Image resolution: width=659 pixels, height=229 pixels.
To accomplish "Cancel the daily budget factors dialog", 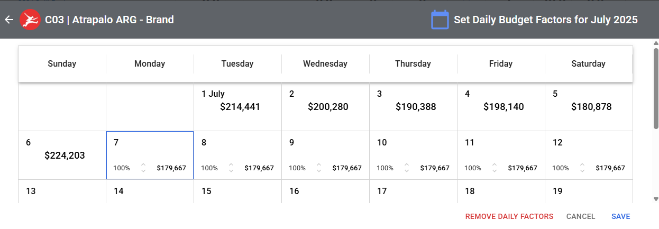I will click(580, 216).
